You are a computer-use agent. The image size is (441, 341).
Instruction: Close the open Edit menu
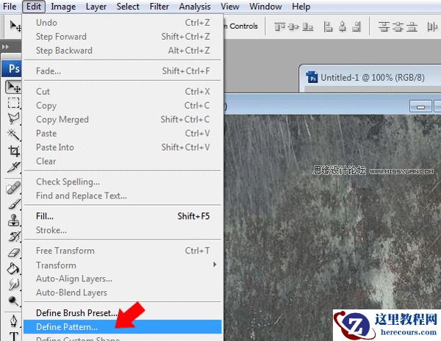point(34,7)
